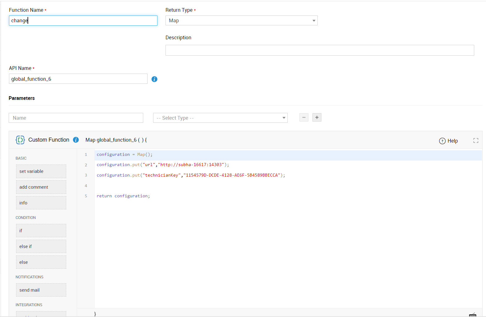Choose the 'info' basic block
Viewport: 486px width, 317px height.
[x=41, y=203]
